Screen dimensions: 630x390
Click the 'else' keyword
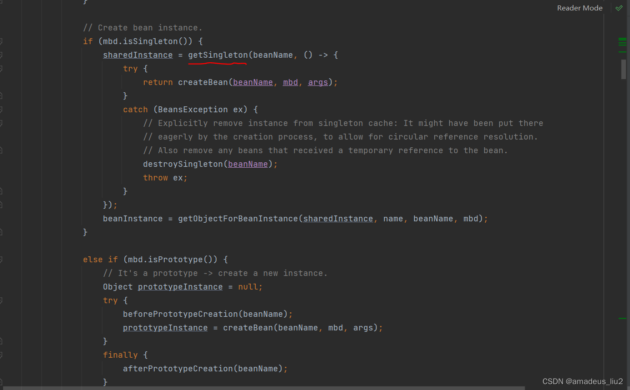coord(93,260)
